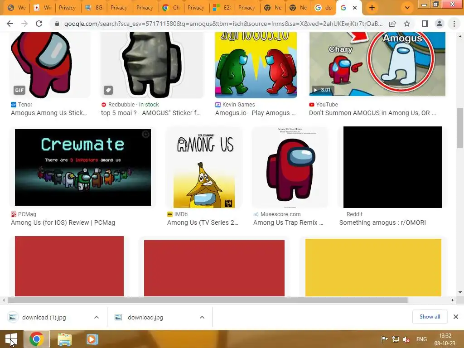Switch to the 'do' Google tab

(x=324, y=8)
